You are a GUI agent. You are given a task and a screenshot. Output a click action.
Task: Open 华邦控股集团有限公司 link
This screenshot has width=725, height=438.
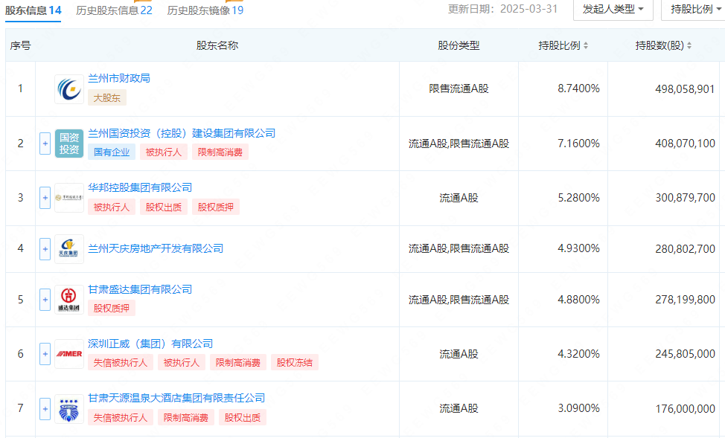(140, 187)
